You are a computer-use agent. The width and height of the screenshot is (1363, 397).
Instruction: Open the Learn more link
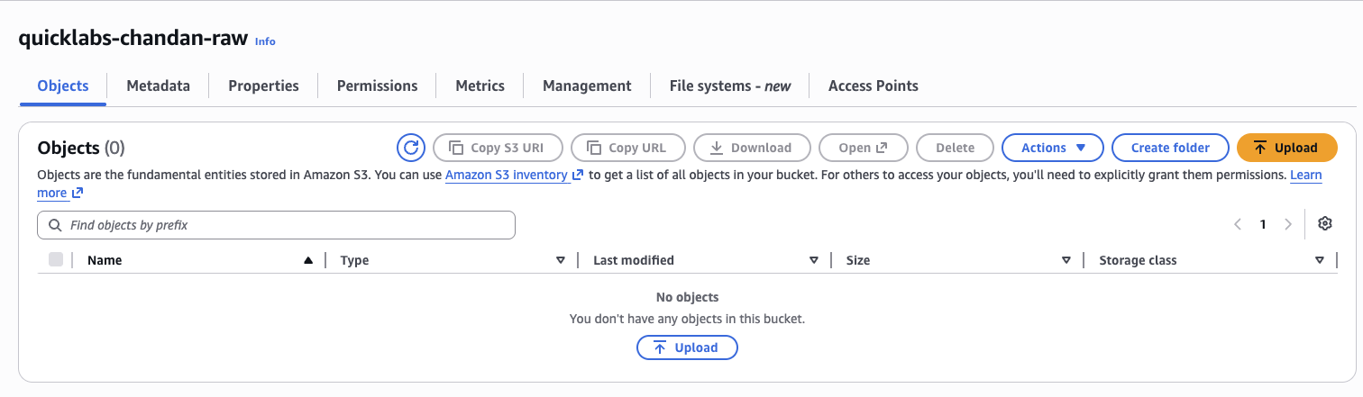[1306, 175]
